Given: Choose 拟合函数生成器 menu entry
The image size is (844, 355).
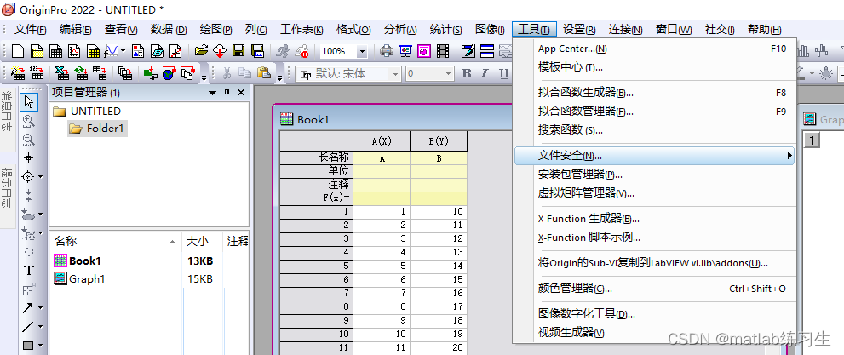Looking at the screenshot, I should pos(654,93).
